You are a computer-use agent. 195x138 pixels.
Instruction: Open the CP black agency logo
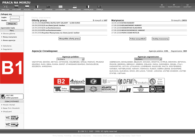point(93,82)
